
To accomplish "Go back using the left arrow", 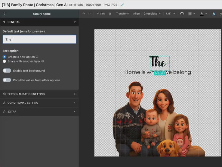I will click(5, 14).
